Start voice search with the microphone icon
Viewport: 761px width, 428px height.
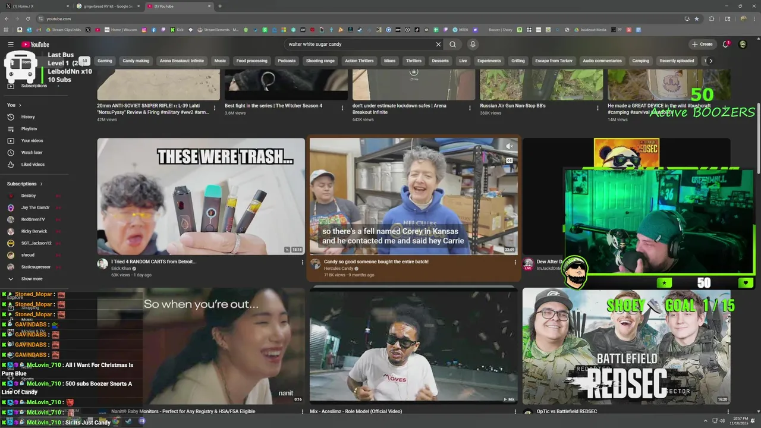point(473,45)
